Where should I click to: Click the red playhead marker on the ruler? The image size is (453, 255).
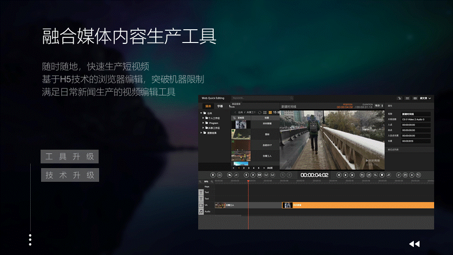point(248,181)
